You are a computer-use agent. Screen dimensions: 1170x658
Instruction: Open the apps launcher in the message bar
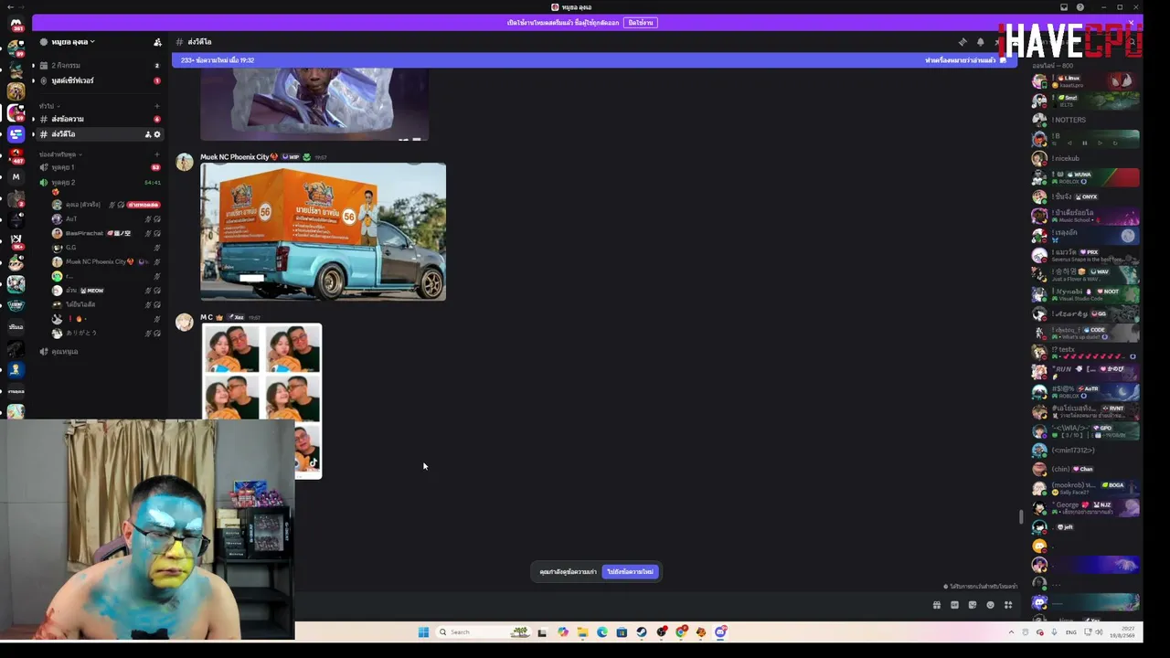click(1008, 605)
